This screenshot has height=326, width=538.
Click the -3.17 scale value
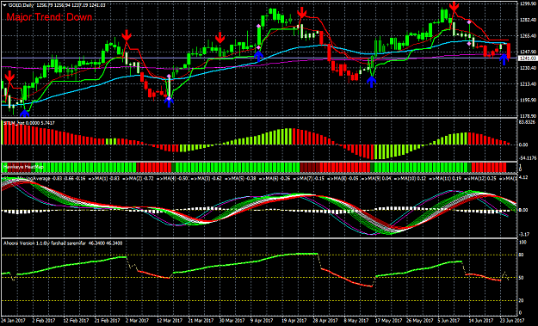click(x=524, y=235)
